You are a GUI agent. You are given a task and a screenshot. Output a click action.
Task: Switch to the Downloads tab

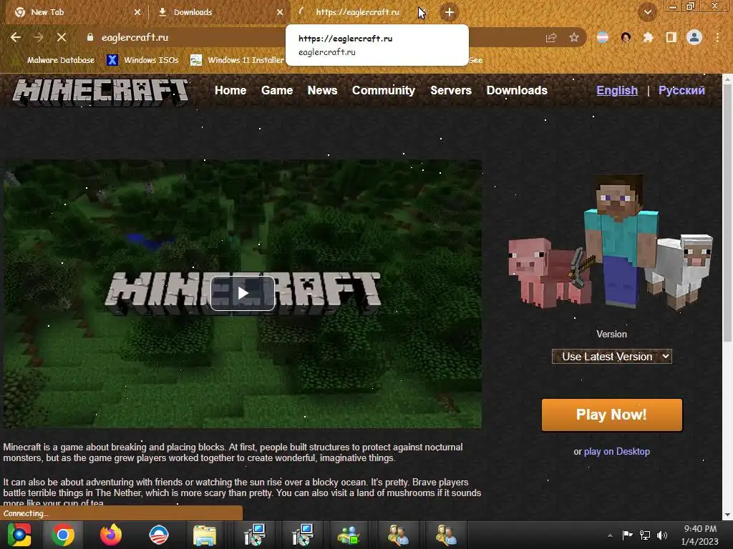tap(220, 13)
